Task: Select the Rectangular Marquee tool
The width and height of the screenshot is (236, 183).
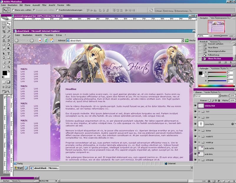Action: (4, 24)
